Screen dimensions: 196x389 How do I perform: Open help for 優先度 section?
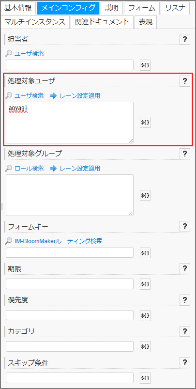184,300
